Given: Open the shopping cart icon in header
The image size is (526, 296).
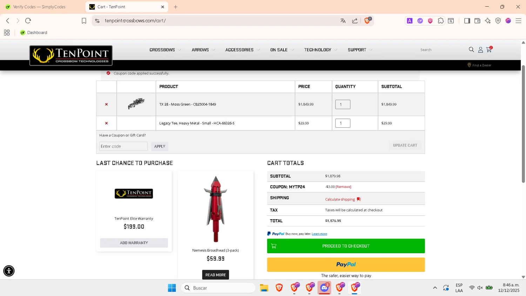Looking at the screenshot, I should click(489, 50).
